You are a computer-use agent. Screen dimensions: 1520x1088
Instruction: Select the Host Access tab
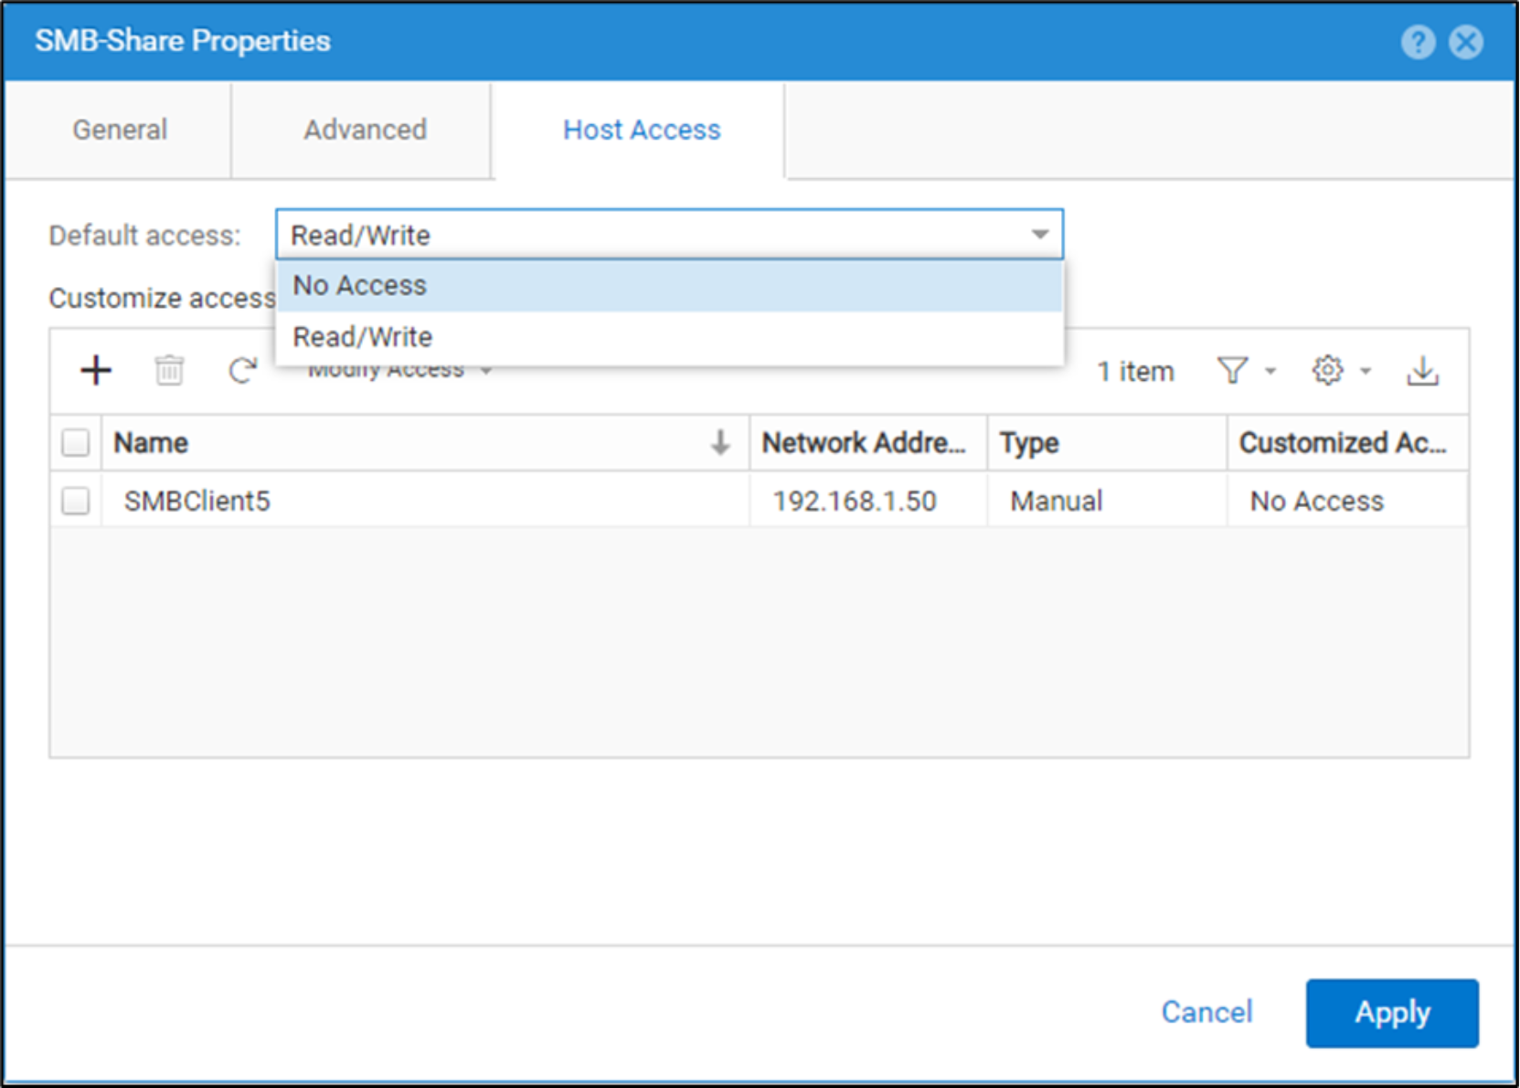click(641, 130)
